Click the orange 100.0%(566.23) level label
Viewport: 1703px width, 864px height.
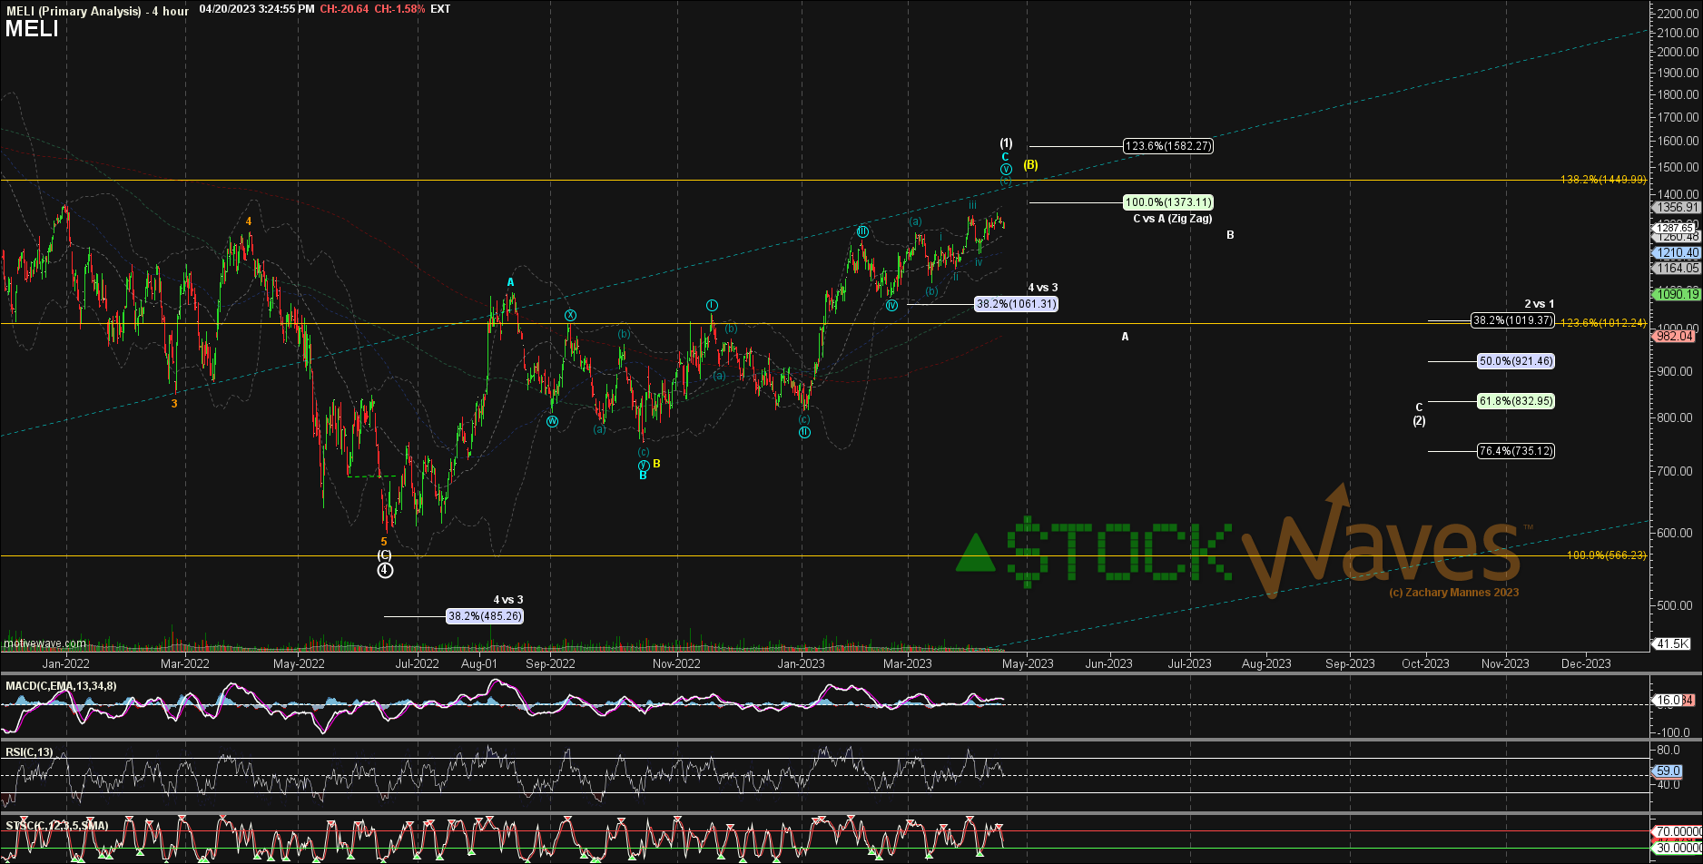(x=1606, y=555)
